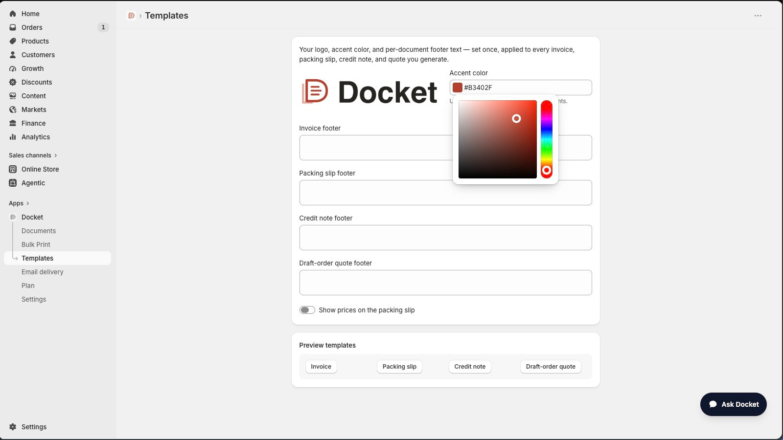Click the Finance bank icon
This screenshot has width=783, height=440.
(13, 123)
